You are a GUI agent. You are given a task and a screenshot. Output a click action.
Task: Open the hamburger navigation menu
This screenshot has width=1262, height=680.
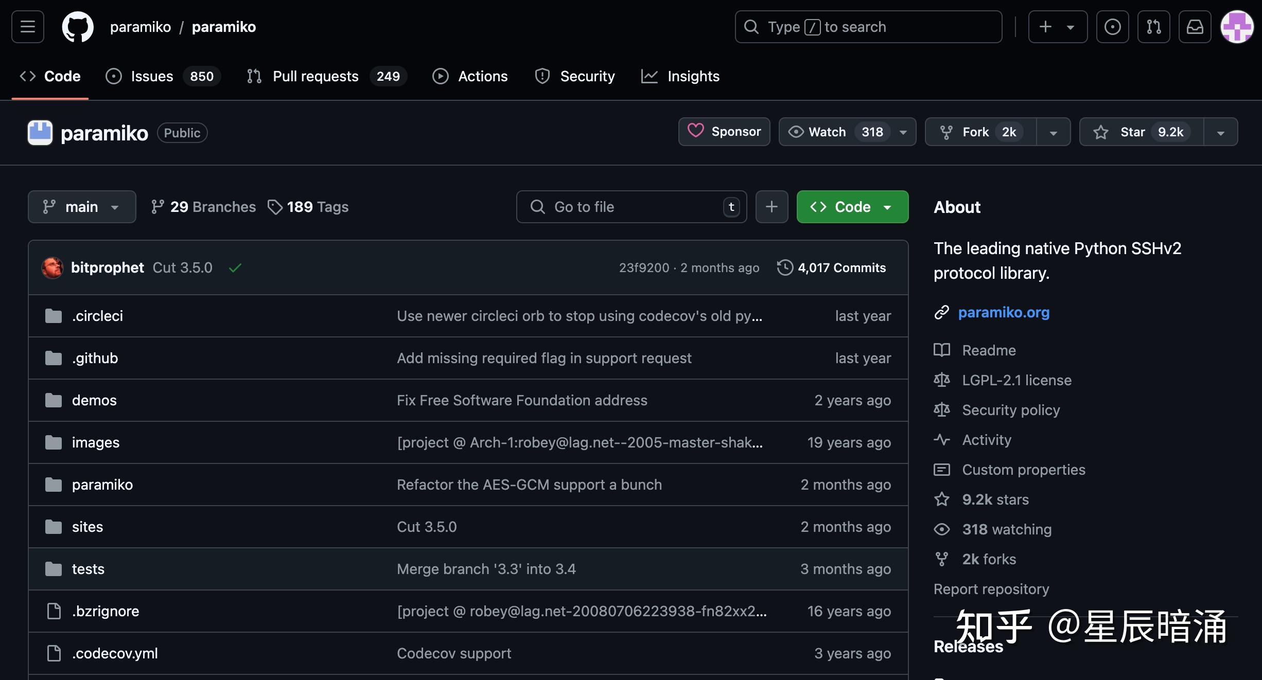(x=28, y=27)
